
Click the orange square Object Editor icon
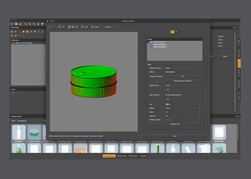pos(27,32)
